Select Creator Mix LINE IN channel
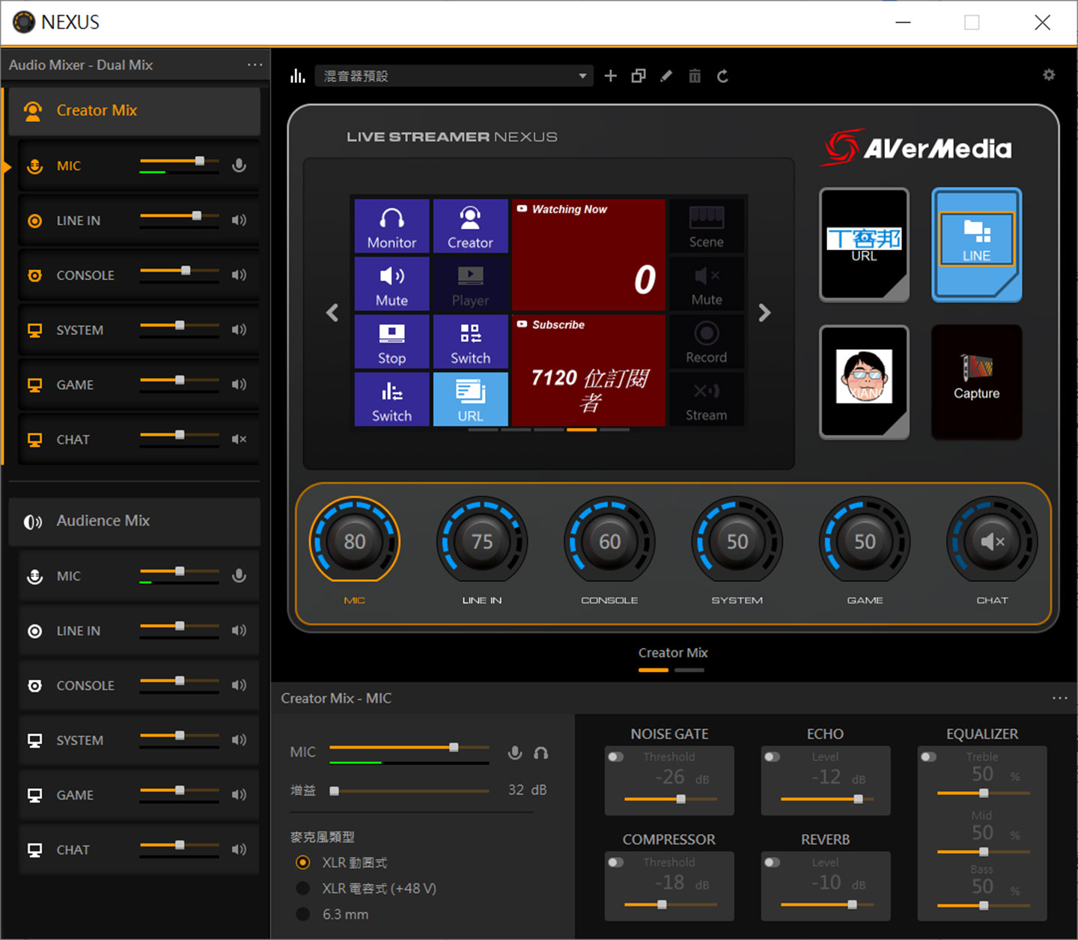 point(138,220)
